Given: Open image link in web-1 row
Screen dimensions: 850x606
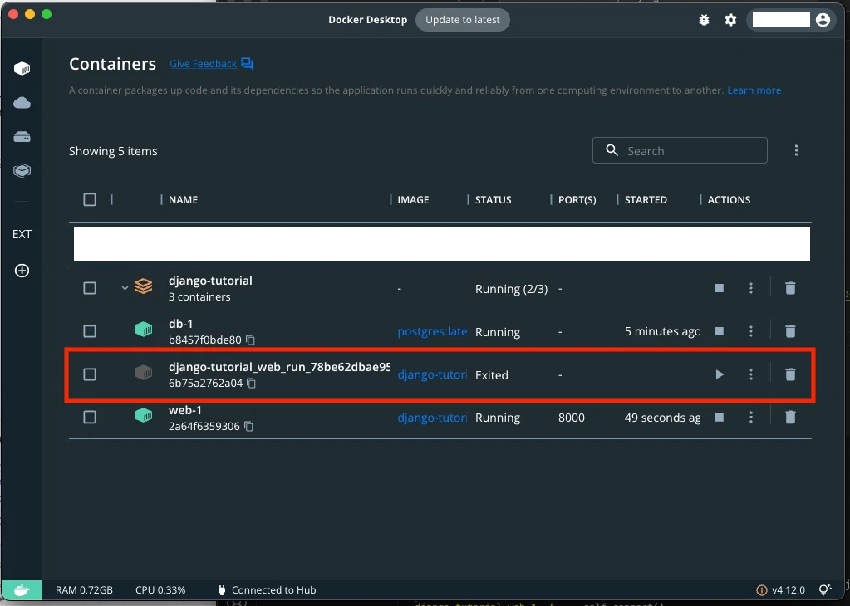Looking at the screenshot, I should (x=432, y=418).
